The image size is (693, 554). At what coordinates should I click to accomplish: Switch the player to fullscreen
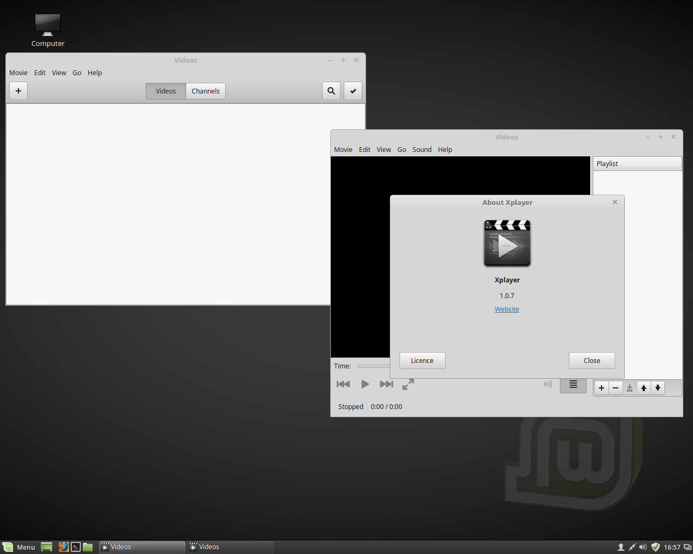click(408, 384)
